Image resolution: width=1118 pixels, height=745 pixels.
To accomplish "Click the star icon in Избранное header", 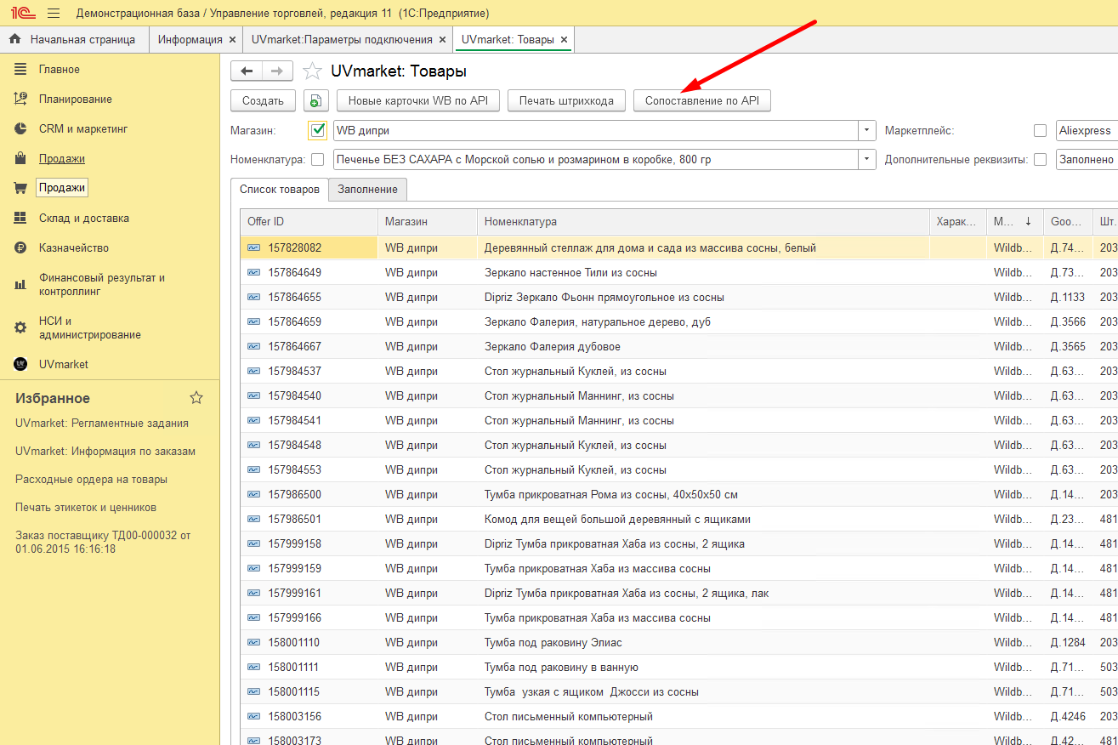I will [196, 398].
